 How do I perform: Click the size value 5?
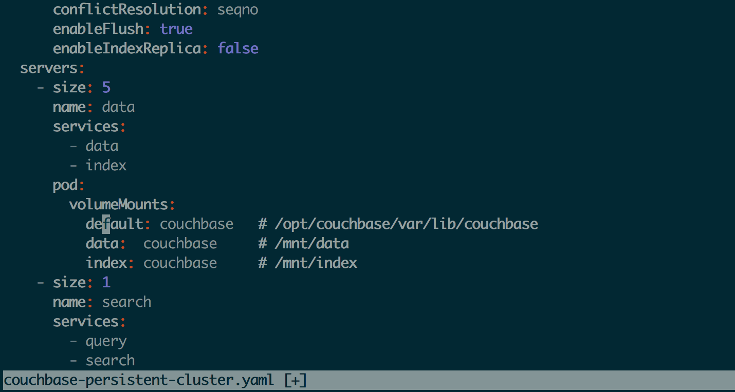106,87
